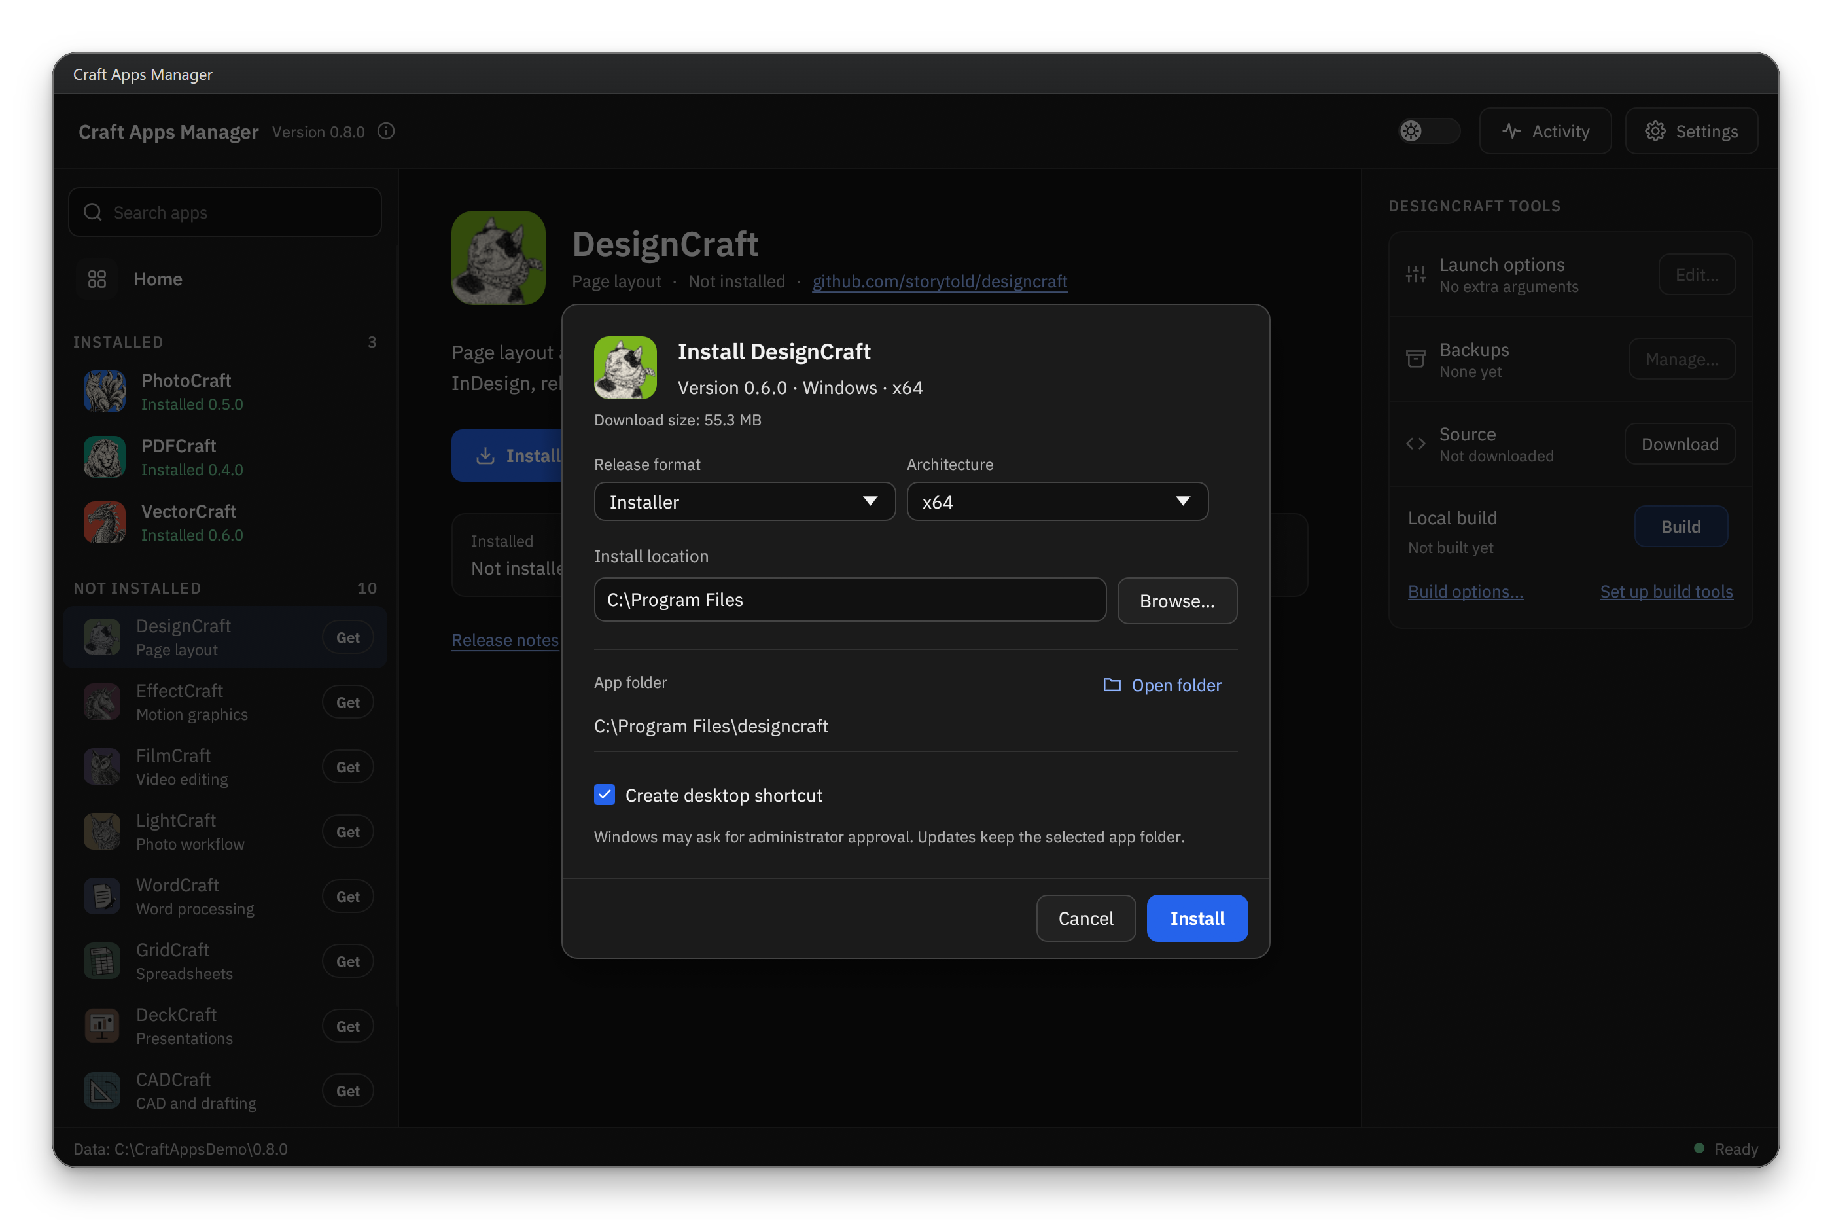Select PDFCraft app icon in sidebar
This screenshot has width=1832, height=1220.
(x=104, y=457)
